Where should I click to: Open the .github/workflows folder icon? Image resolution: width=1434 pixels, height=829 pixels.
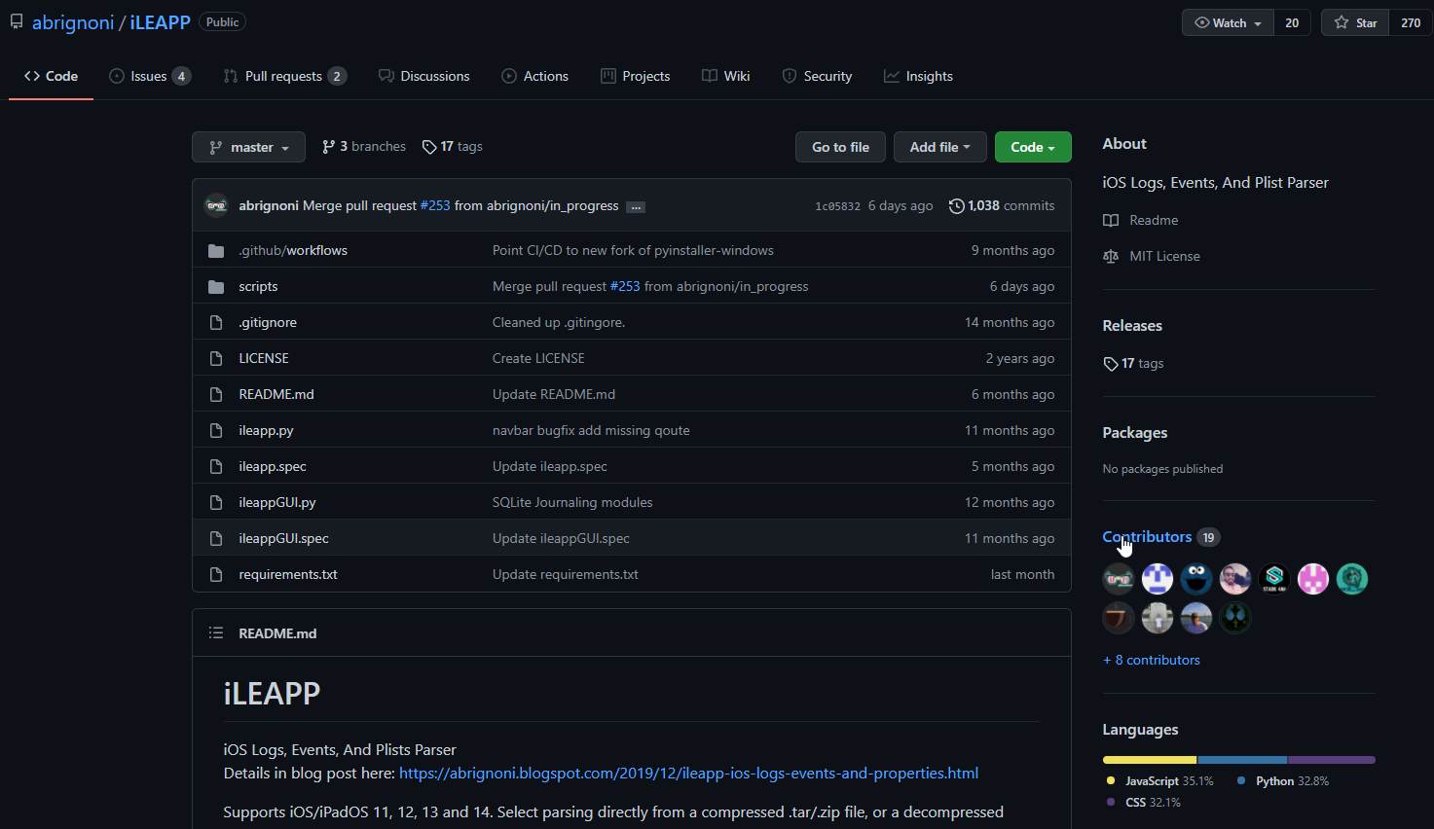coord(216,251)
